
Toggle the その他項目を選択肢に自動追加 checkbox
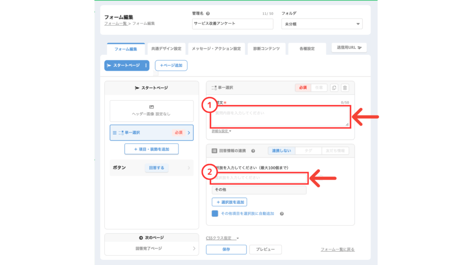coord(215,213)
